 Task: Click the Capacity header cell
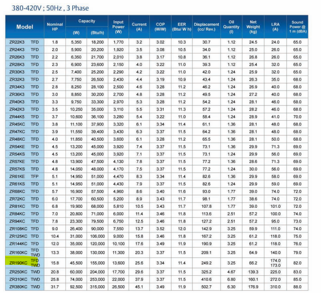click(87, 21)
